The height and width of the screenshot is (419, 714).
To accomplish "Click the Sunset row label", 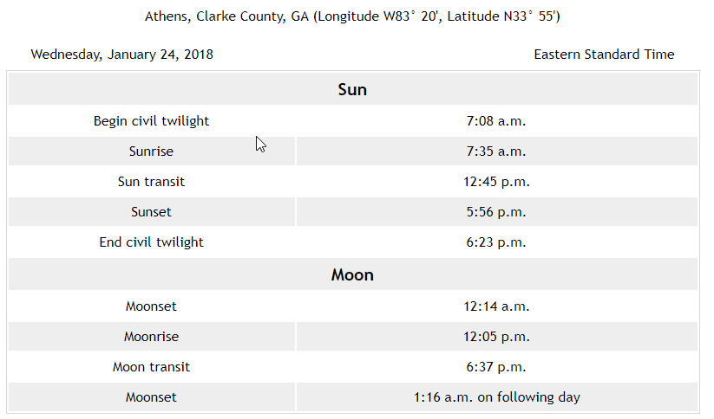I will click(151, 212).
